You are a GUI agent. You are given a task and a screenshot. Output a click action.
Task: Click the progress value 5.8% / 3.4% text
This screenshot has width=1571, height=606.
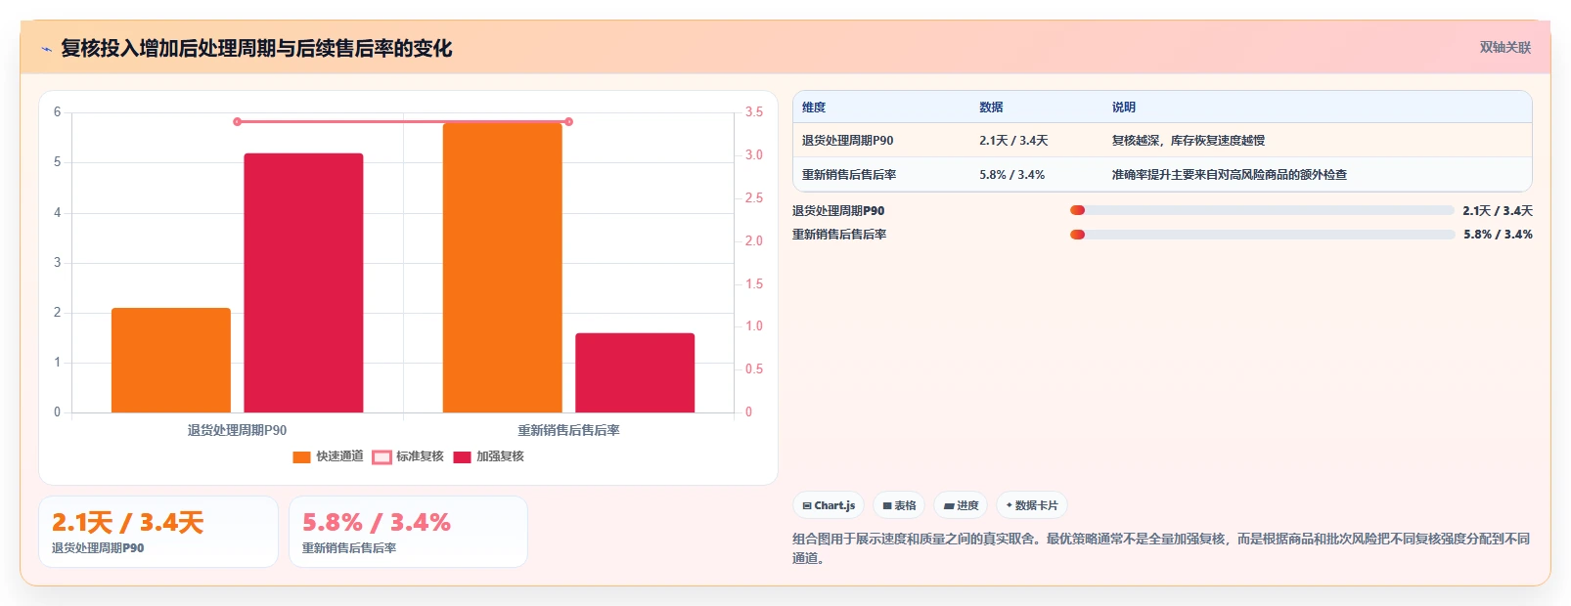coord(1498,235)
